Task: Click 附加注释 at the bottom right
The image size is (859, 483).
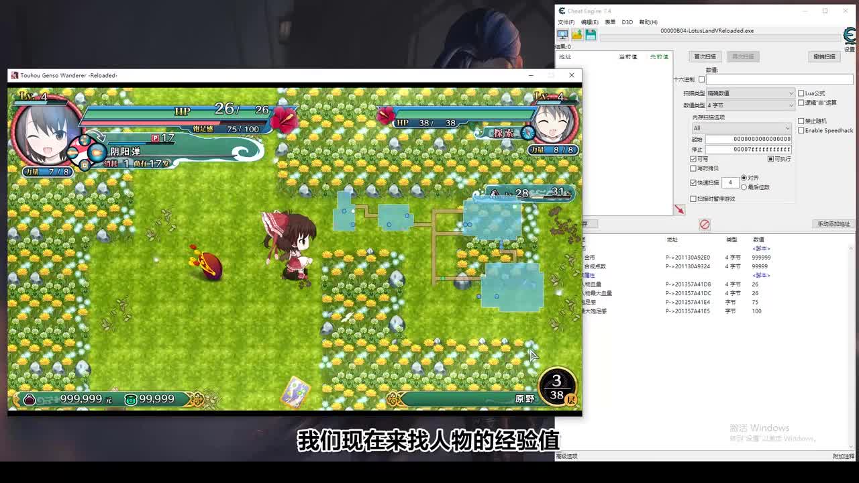Action: 844,456
